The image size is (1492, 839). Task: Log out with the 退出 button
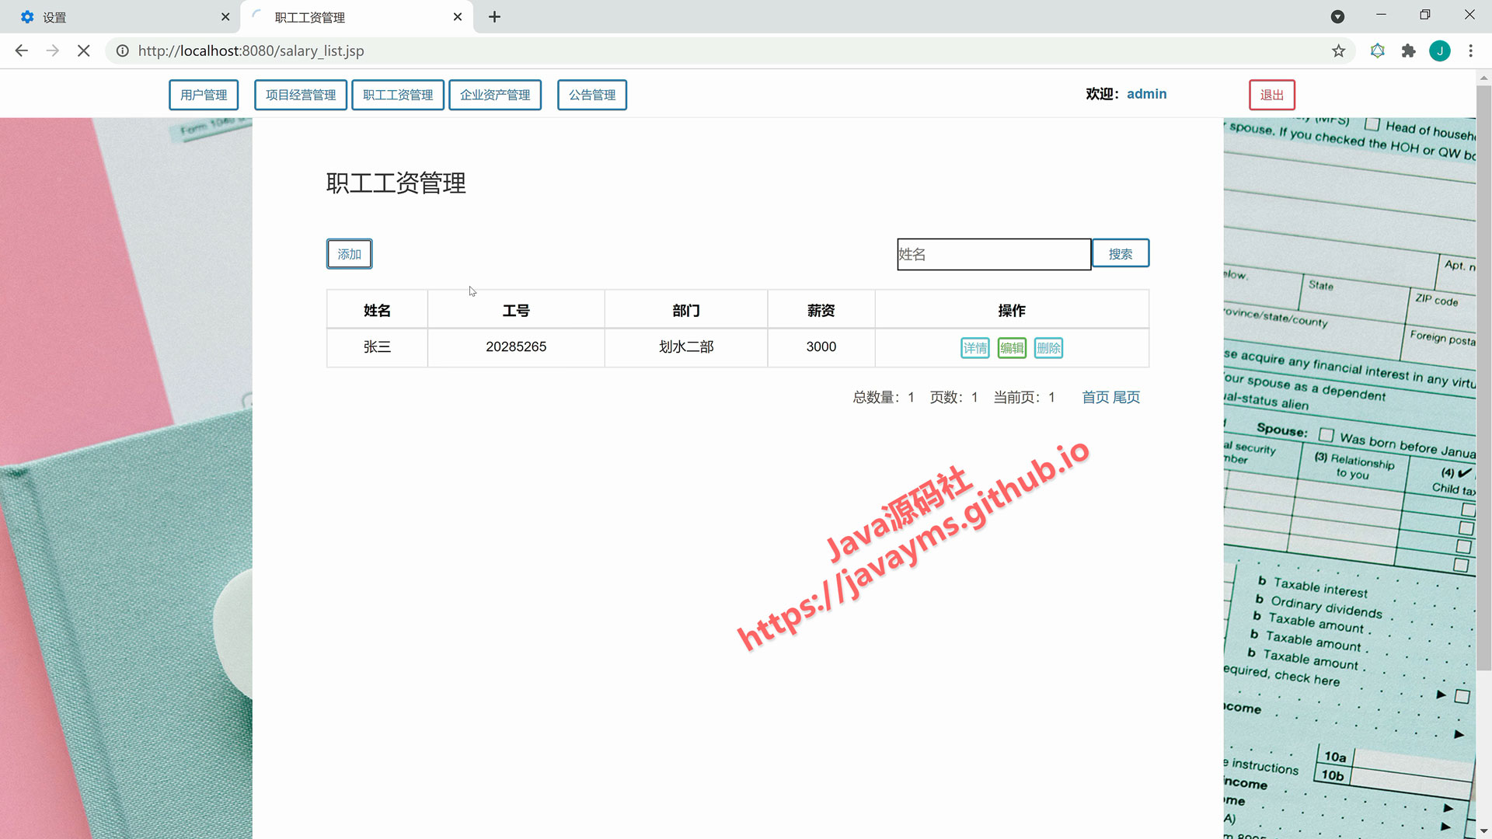[x=1272, y=95]
